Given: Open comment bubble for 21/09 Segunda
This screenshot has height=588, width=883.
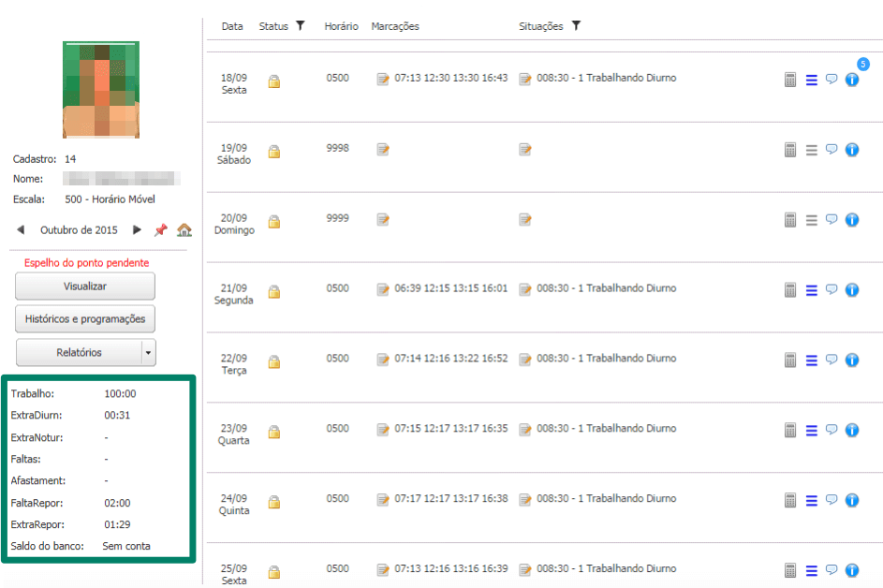Looking at the screenshot, I should pyautogui.click(x=831, y=289).
